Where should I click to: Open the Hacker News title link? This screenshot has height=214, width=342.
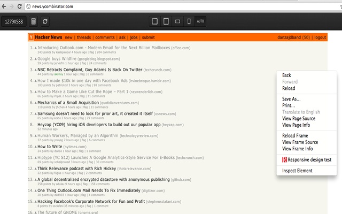tap(49, 37)
